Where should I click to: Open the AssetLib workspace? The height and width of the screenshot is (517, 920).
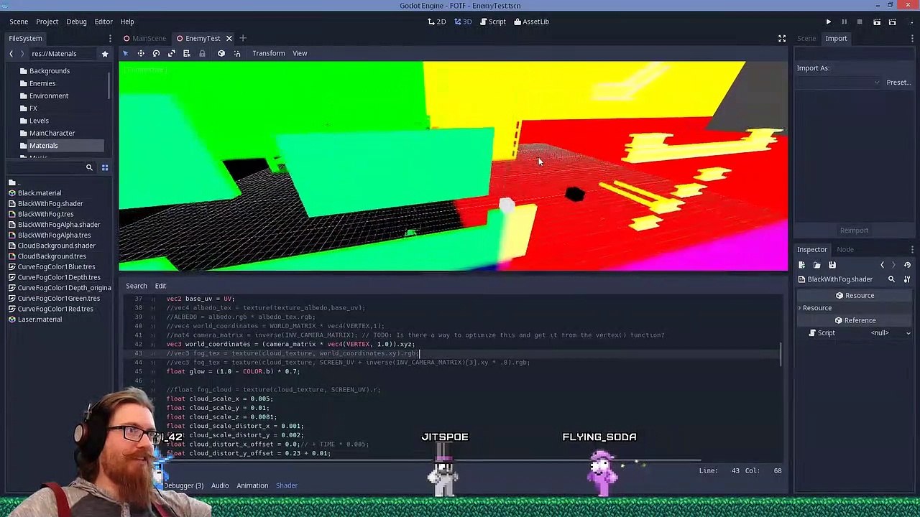[531, 22]
